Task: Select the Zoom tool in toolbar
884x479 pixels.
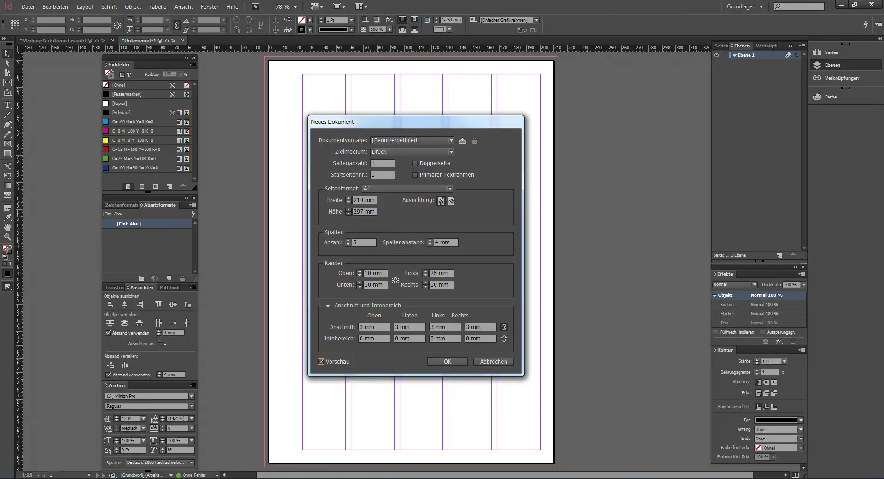Action: 7,237
